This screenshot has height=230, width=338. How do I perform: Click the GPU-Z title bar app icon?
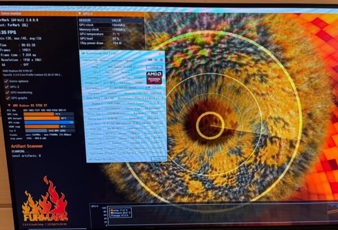click(x=84, y=53)
